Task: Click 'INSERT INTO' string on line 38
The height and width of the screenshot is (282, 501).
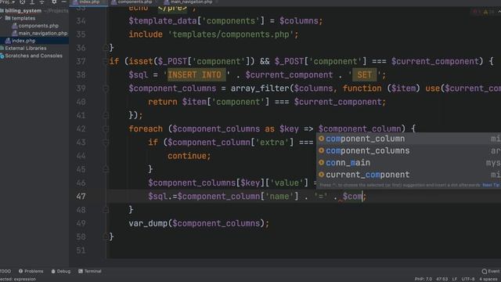Action: coord(194,75)
